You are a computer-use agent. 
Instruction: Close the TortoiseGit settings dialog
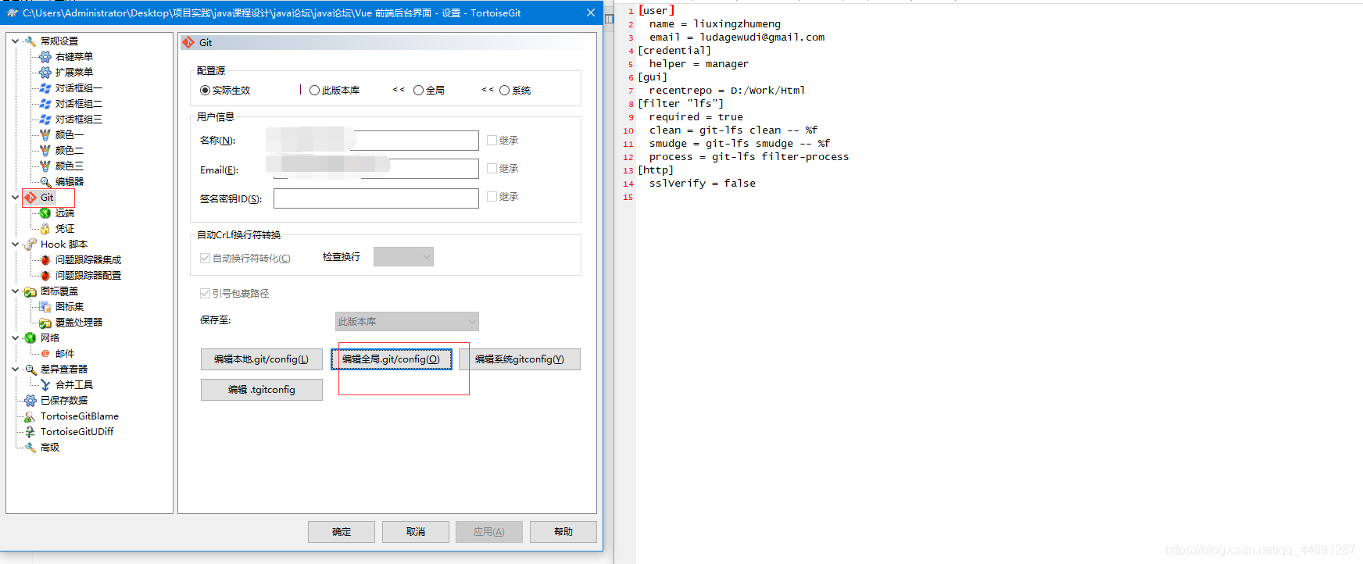coord(591,12)
